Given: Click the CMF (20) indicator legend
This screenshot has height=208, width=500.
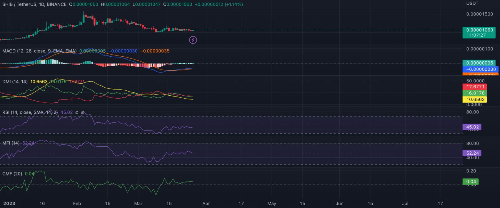Looking at the screenshot, I should click(x=12, y=174).
